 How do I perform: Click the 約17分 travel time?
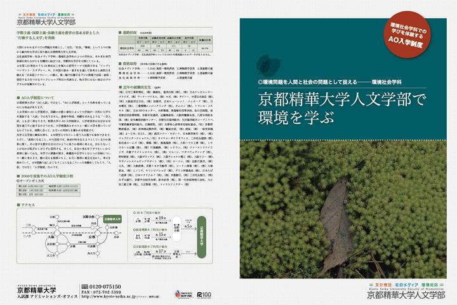161,251
